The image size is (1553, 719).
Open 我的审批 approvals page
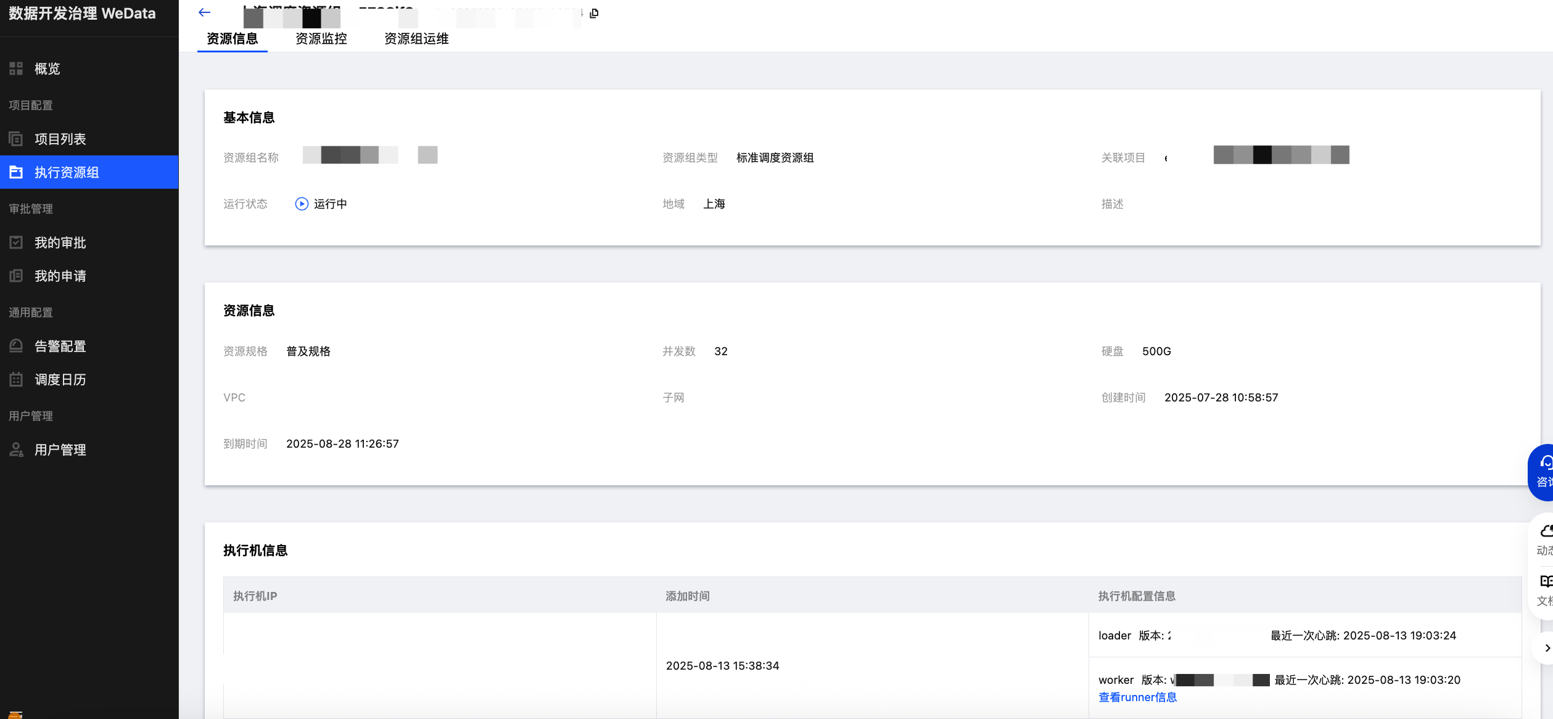pyautogui.click(x=60, y=242)
